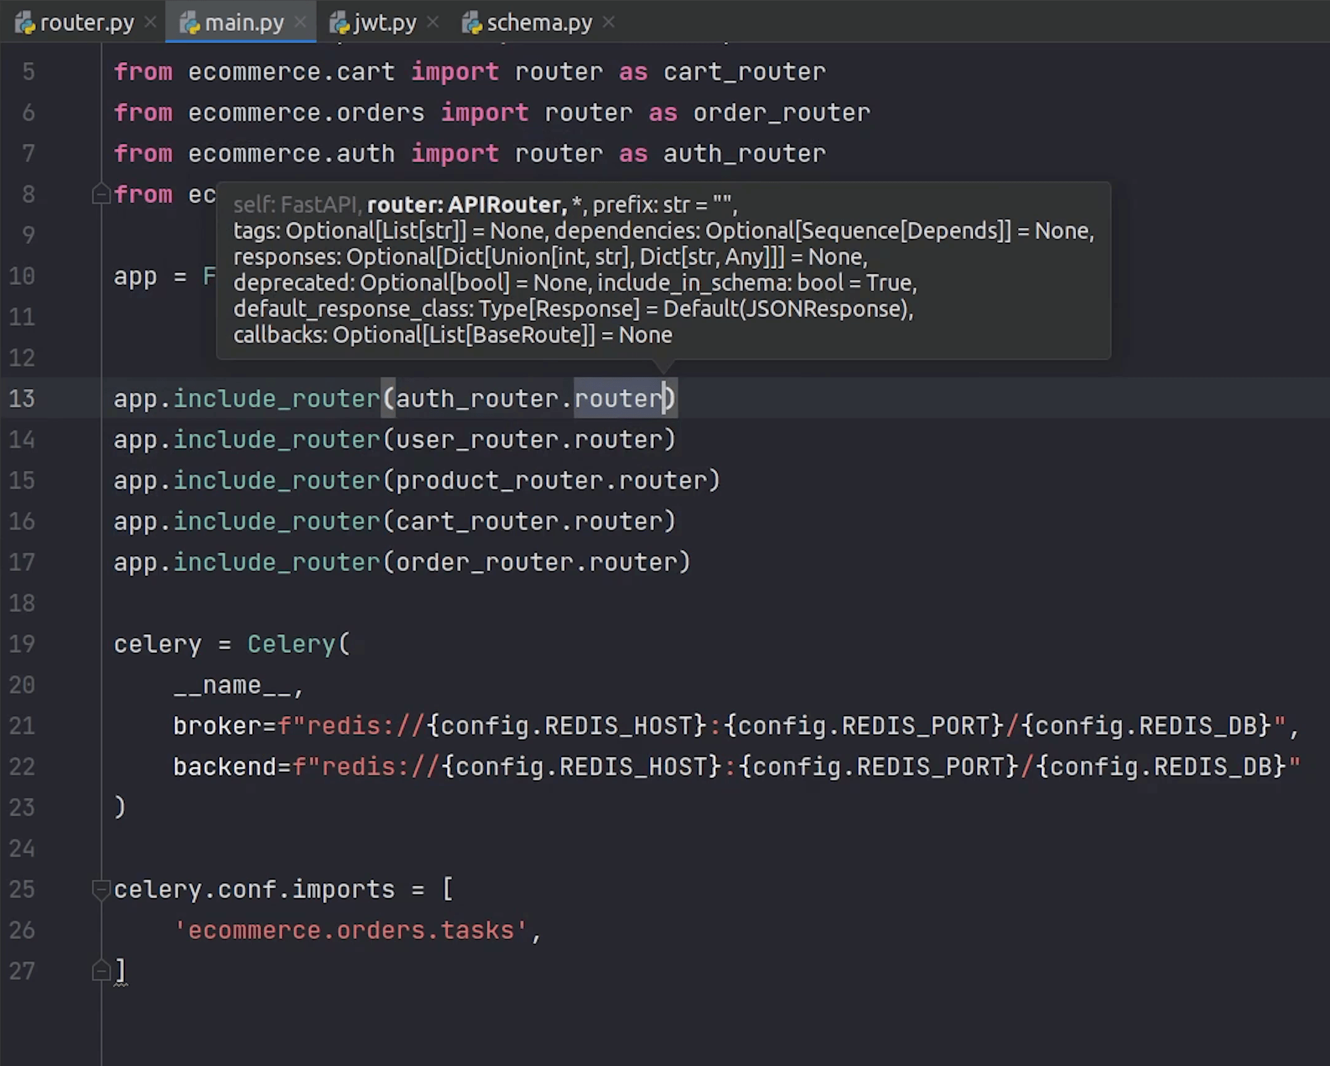Switch to the jwt.py tab
1330x1066 pixels.
385,23
